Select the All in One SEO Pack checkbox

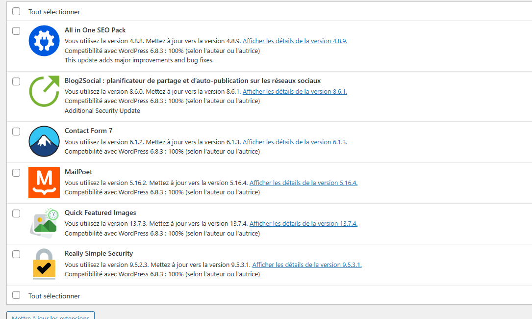point(16,31)
